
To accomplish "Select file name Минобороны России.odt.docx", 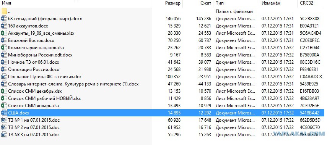I will (41, 55).
